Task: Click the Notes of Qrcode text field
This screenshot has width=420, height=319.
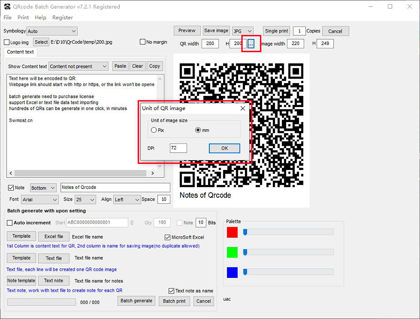Action: coord(115,188)
